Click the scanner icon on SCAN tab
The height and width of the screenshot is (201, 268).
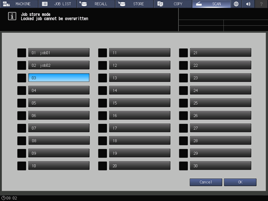(199, 4)
